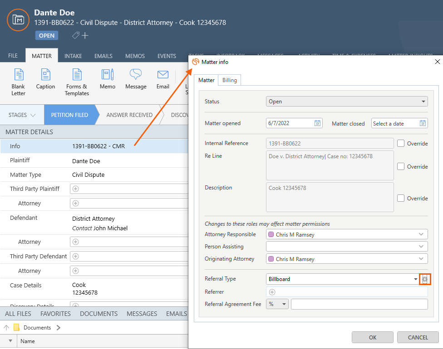The image size is (443, 349).
Task: Select the Matter Type Civil Dispute row
Action: click(x=94, y=174)
